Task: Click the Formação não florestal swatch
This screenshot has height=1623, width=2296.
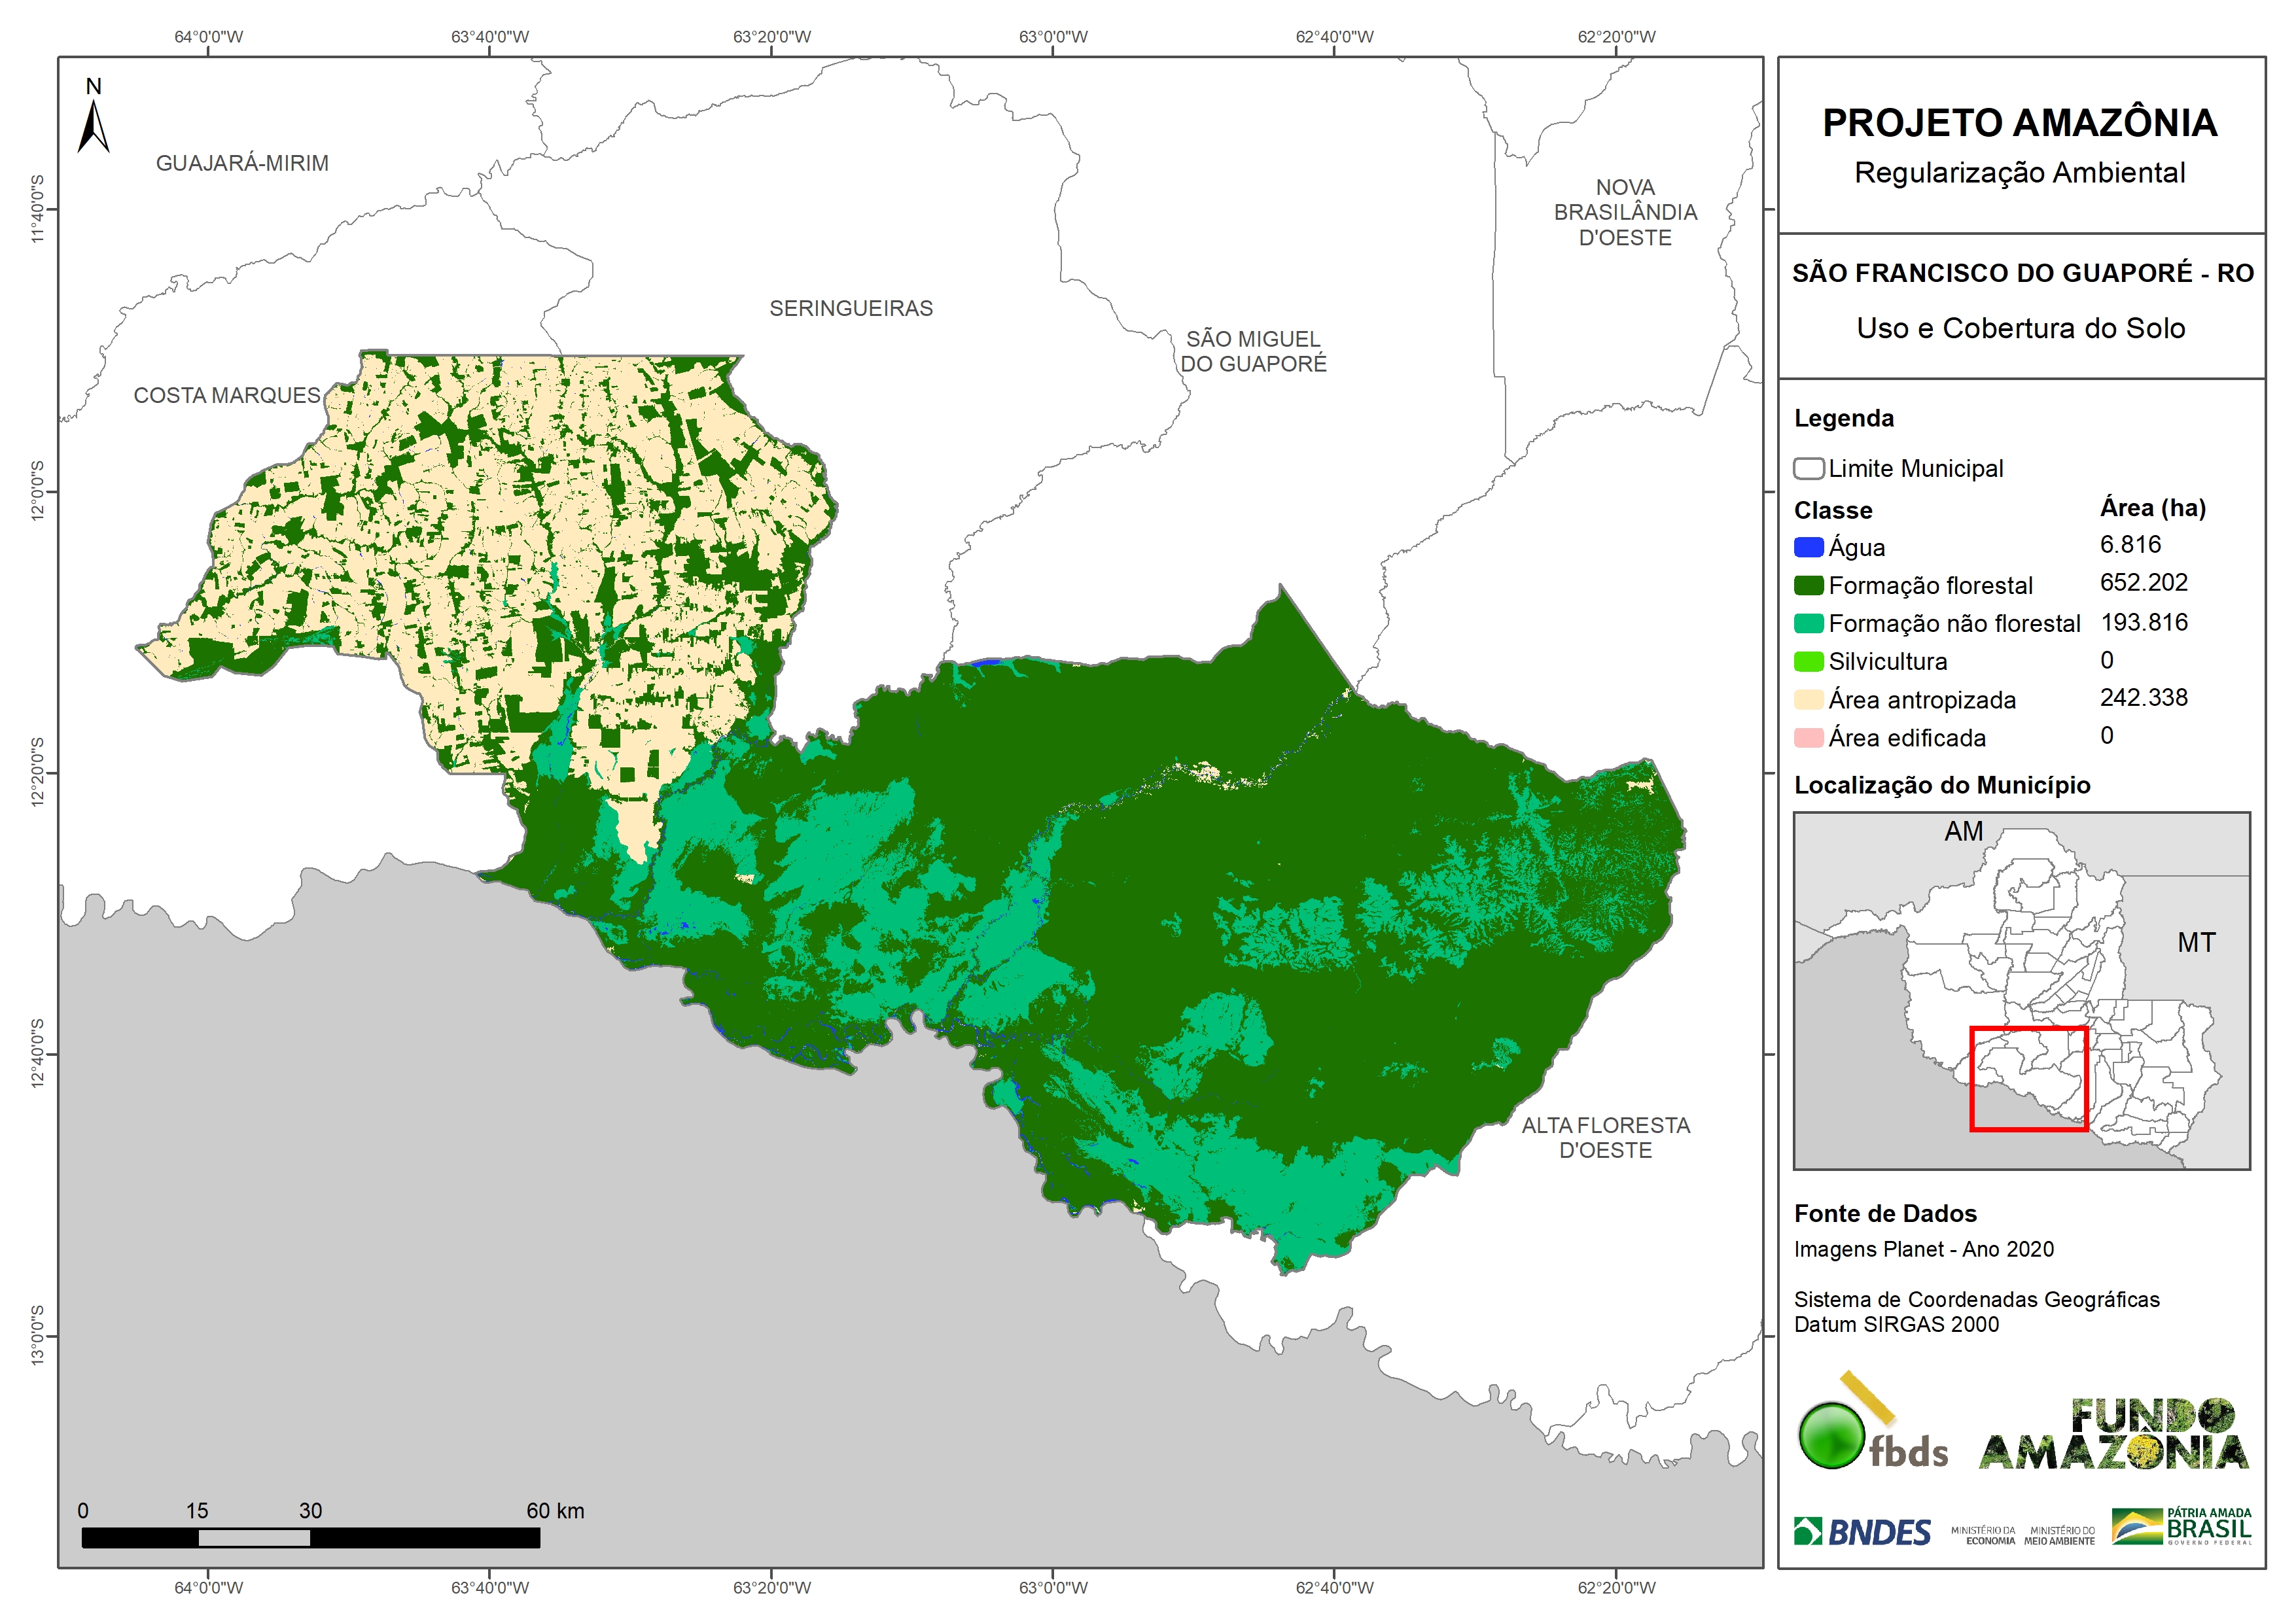Action: 1808,623
